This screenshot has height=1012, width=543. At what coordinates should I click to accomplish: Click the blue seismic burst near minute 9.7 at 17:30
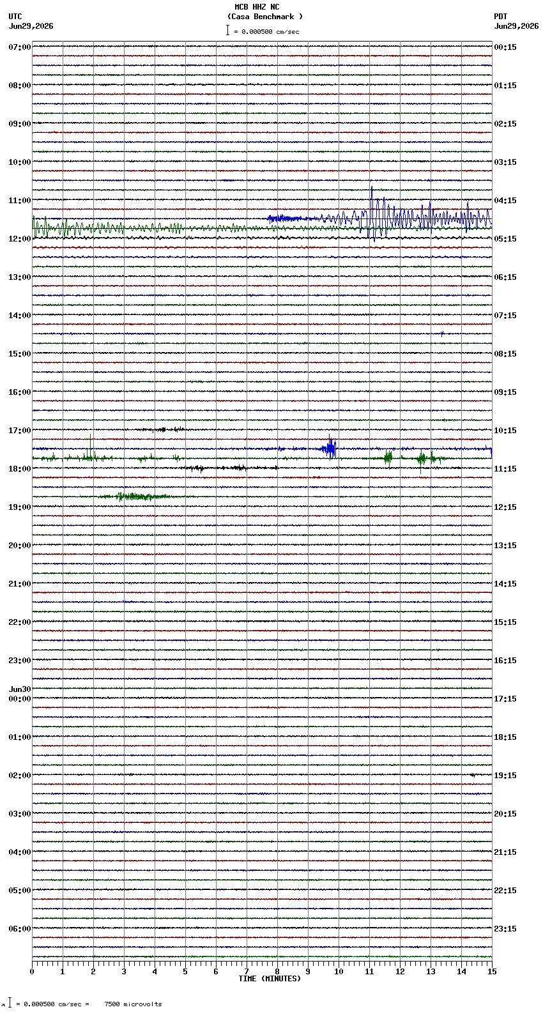(x=330, y=448)
